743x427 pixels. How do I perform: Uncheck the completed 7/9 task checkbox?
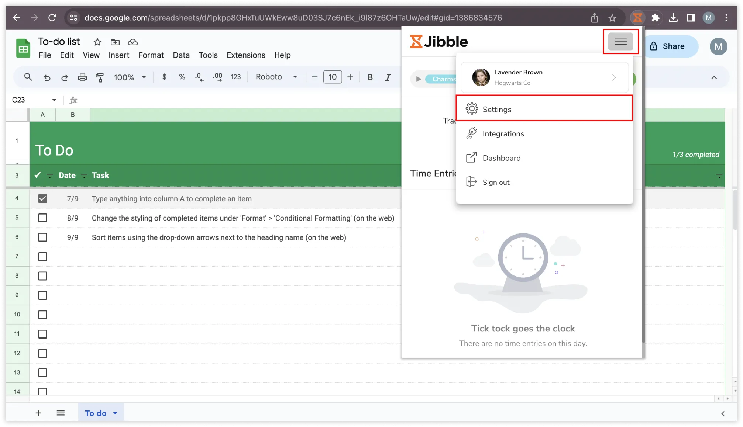tap(42, 199)
